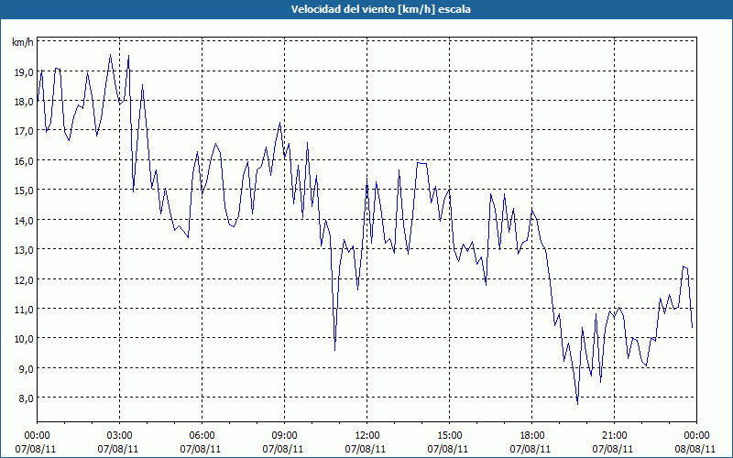Screen dimensions: 733x458
Task: Select the 9,0 y-axis value
Action: pyautogui.click(x=27, y=368)
